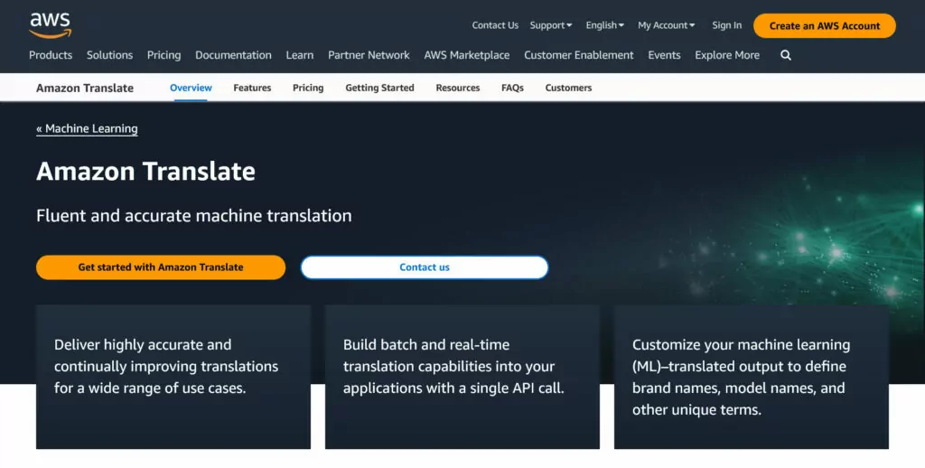Open Contact Us in top bar

(495, 25)
